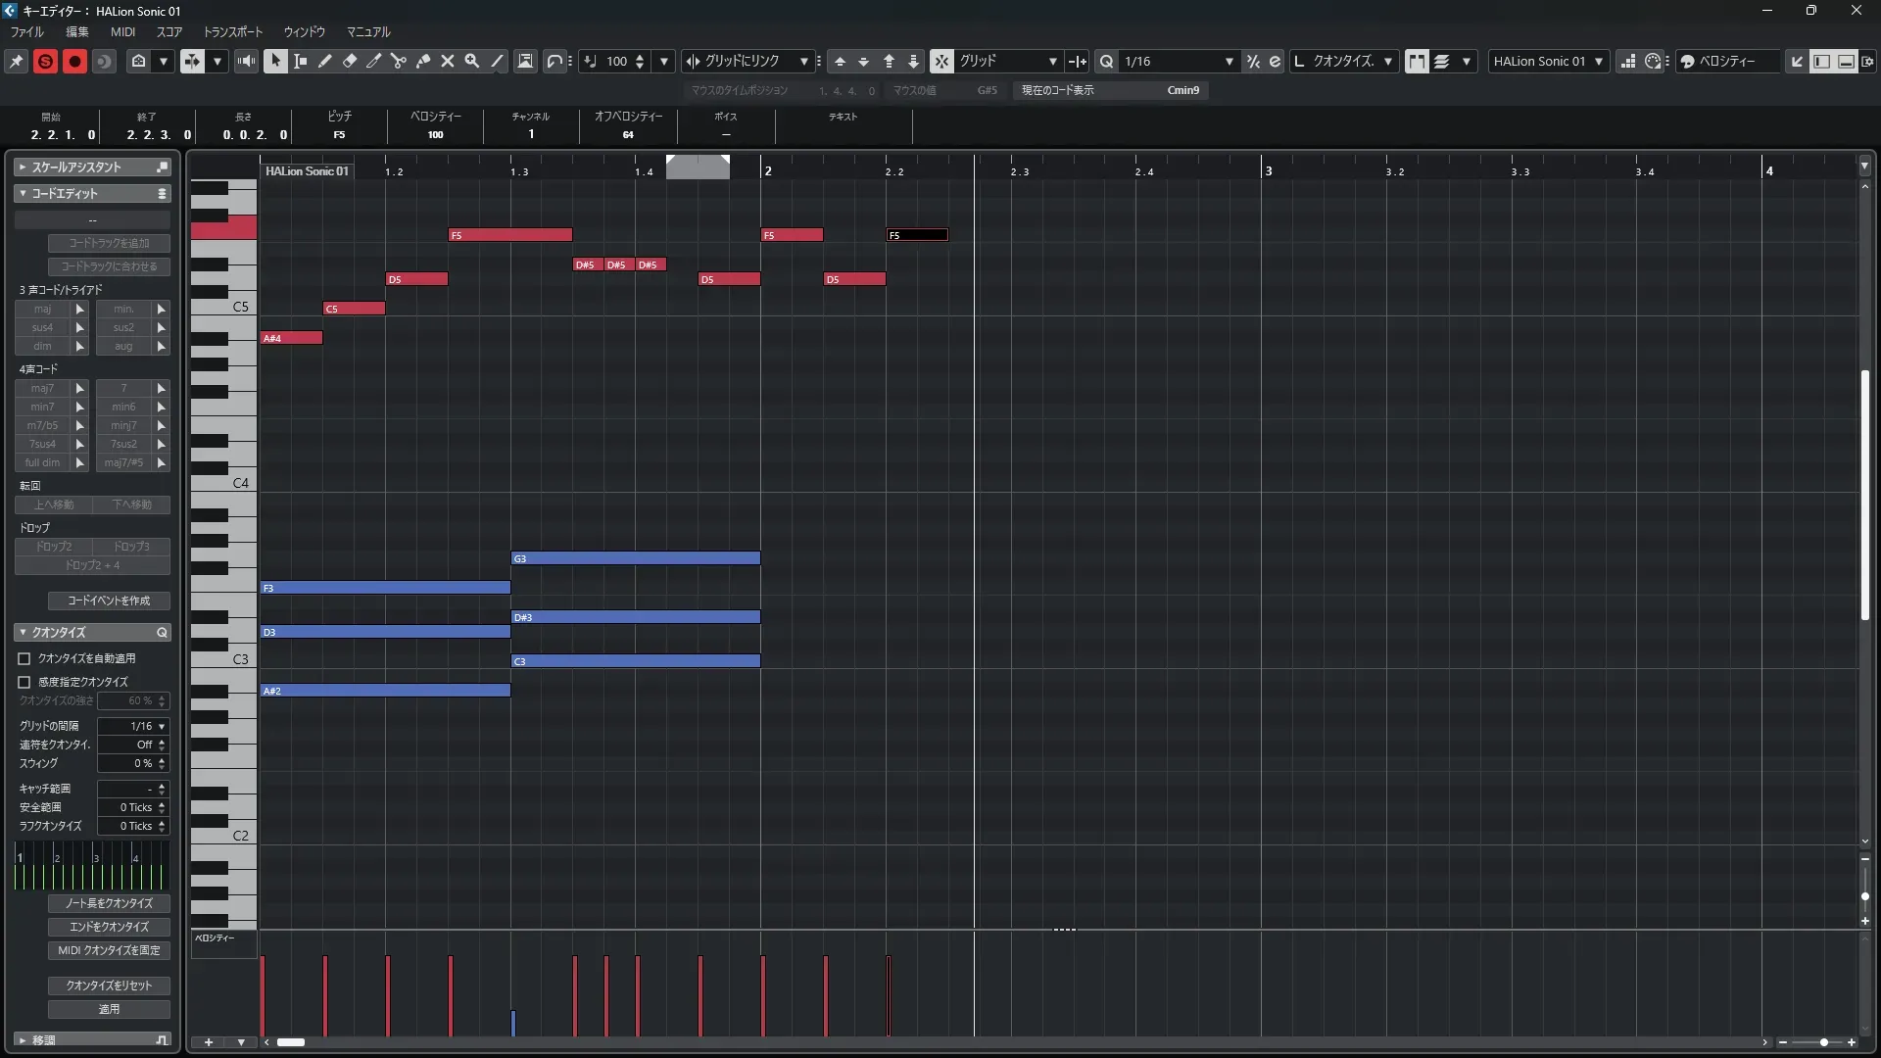Select the Draw pencil tool

tap(325, 61)
